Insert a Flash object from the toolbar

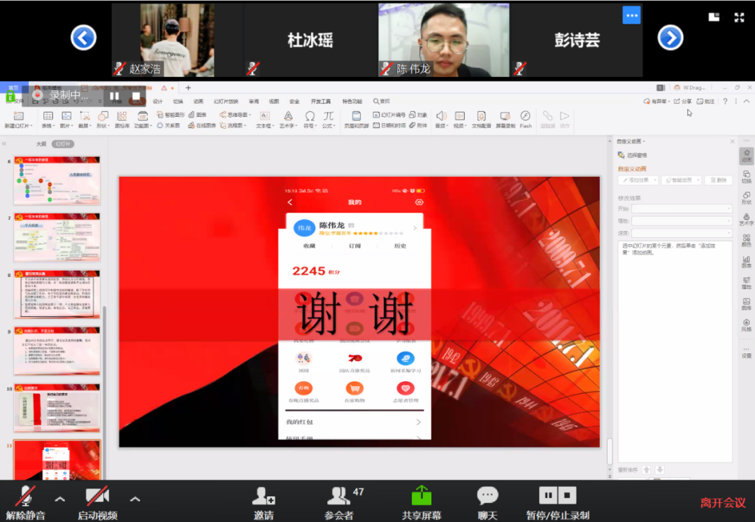(x=525, y=116)
